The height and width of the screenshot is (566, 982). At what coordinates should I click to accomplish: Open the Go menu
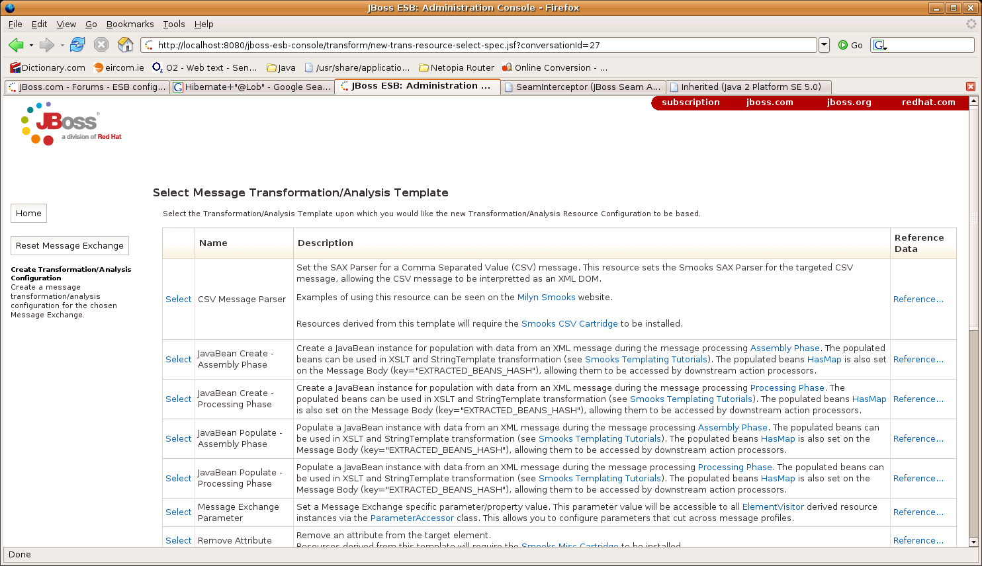pyautogui.click(x=91, y=24)
